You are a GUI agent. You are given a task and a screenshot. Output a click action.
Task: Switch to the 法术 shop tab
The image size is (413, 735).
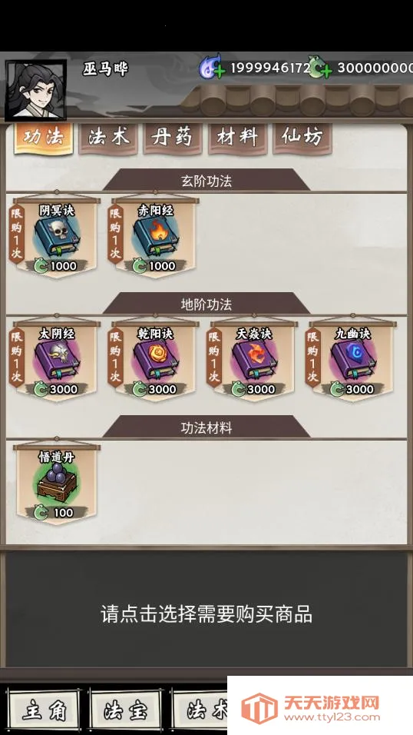tap(108, 138)
